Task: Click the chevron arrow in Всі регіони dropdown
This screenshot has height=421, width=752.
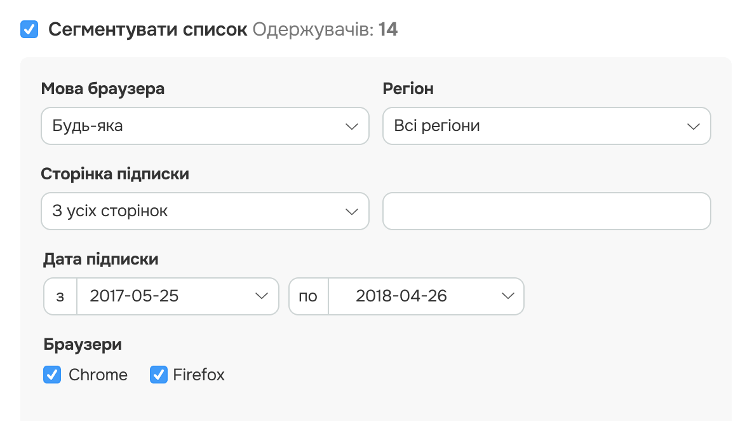Action: click(x=694, y=127)
